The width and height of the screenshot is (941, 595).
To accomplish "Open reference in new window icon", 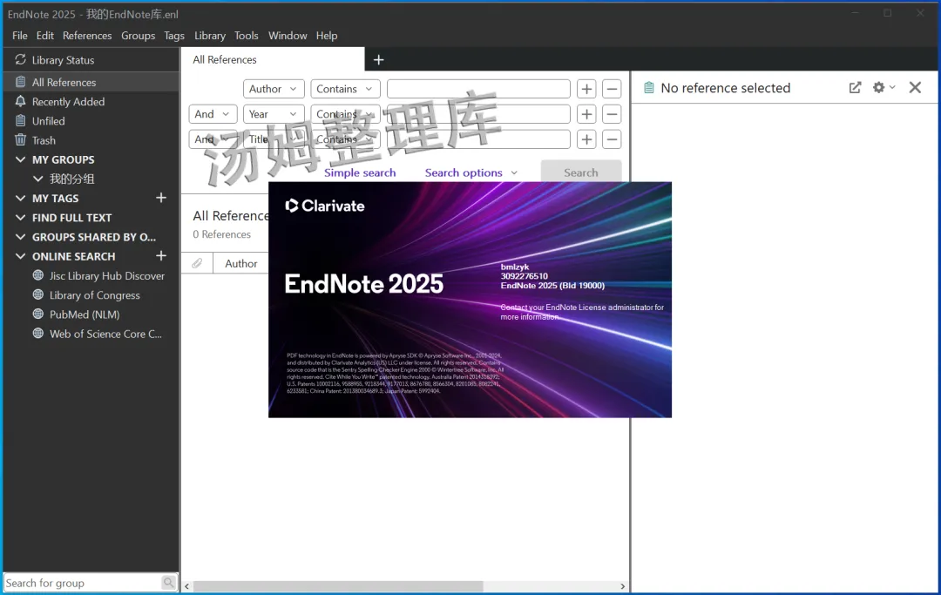I will pyautogui.click(x=856, y=88).
